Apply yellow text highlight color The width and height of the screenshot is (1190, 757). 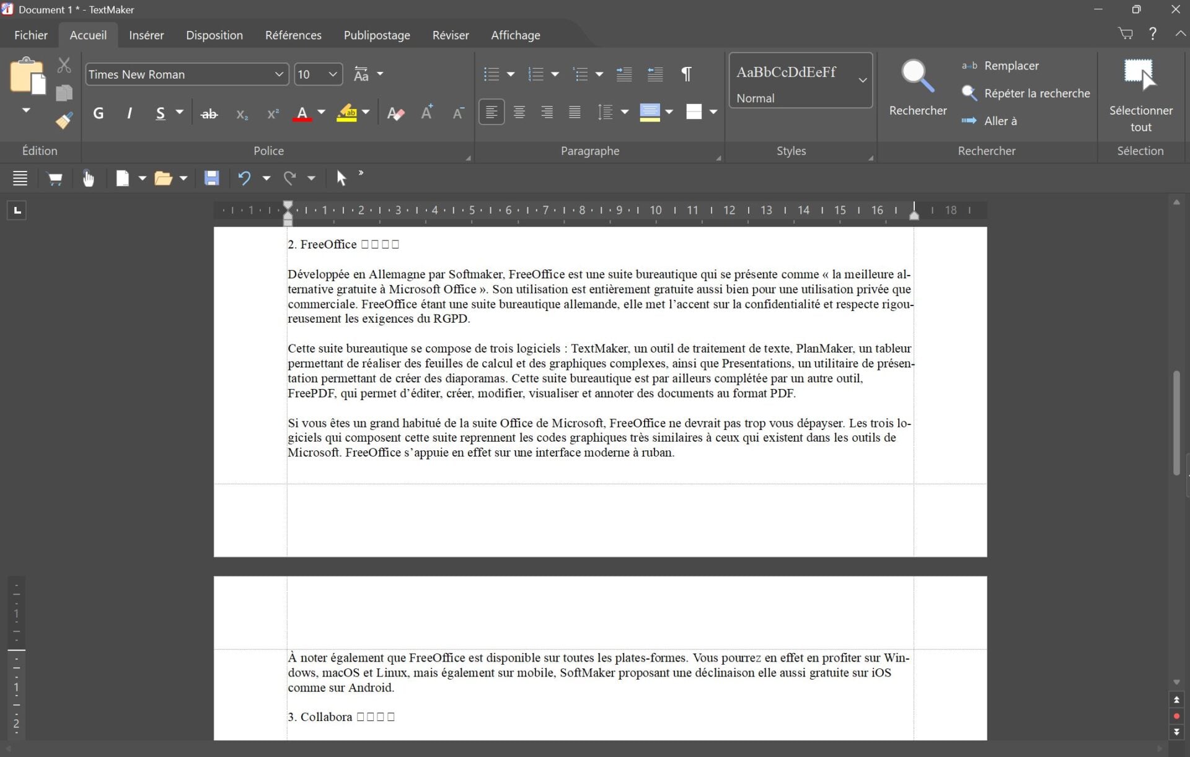point(347,113)
